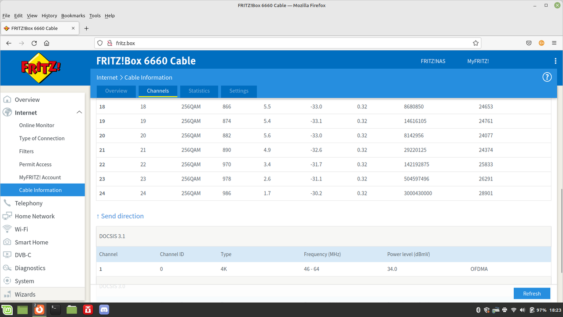
Task: Open the three-dot menu in FRITZ!Box header
Action: [x=556, y=61]
